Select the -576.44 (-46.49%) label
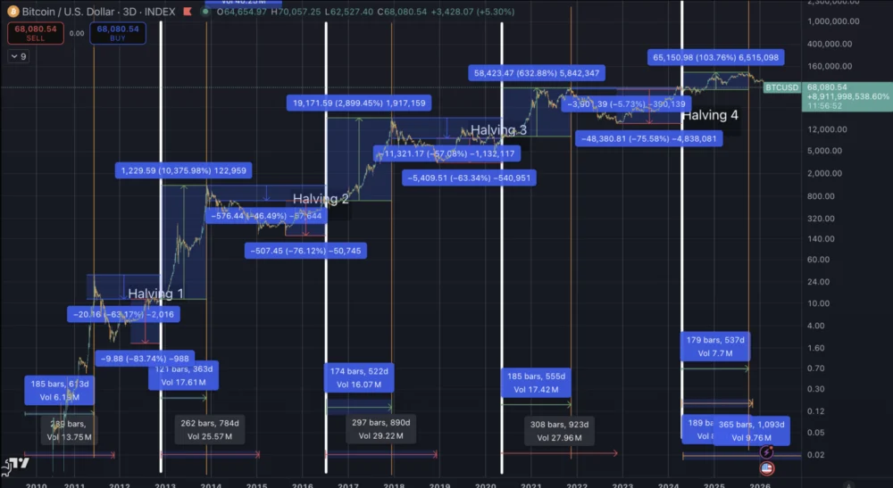Image resolution: width=893 pixels, height=488 pixels. (266, 216)
